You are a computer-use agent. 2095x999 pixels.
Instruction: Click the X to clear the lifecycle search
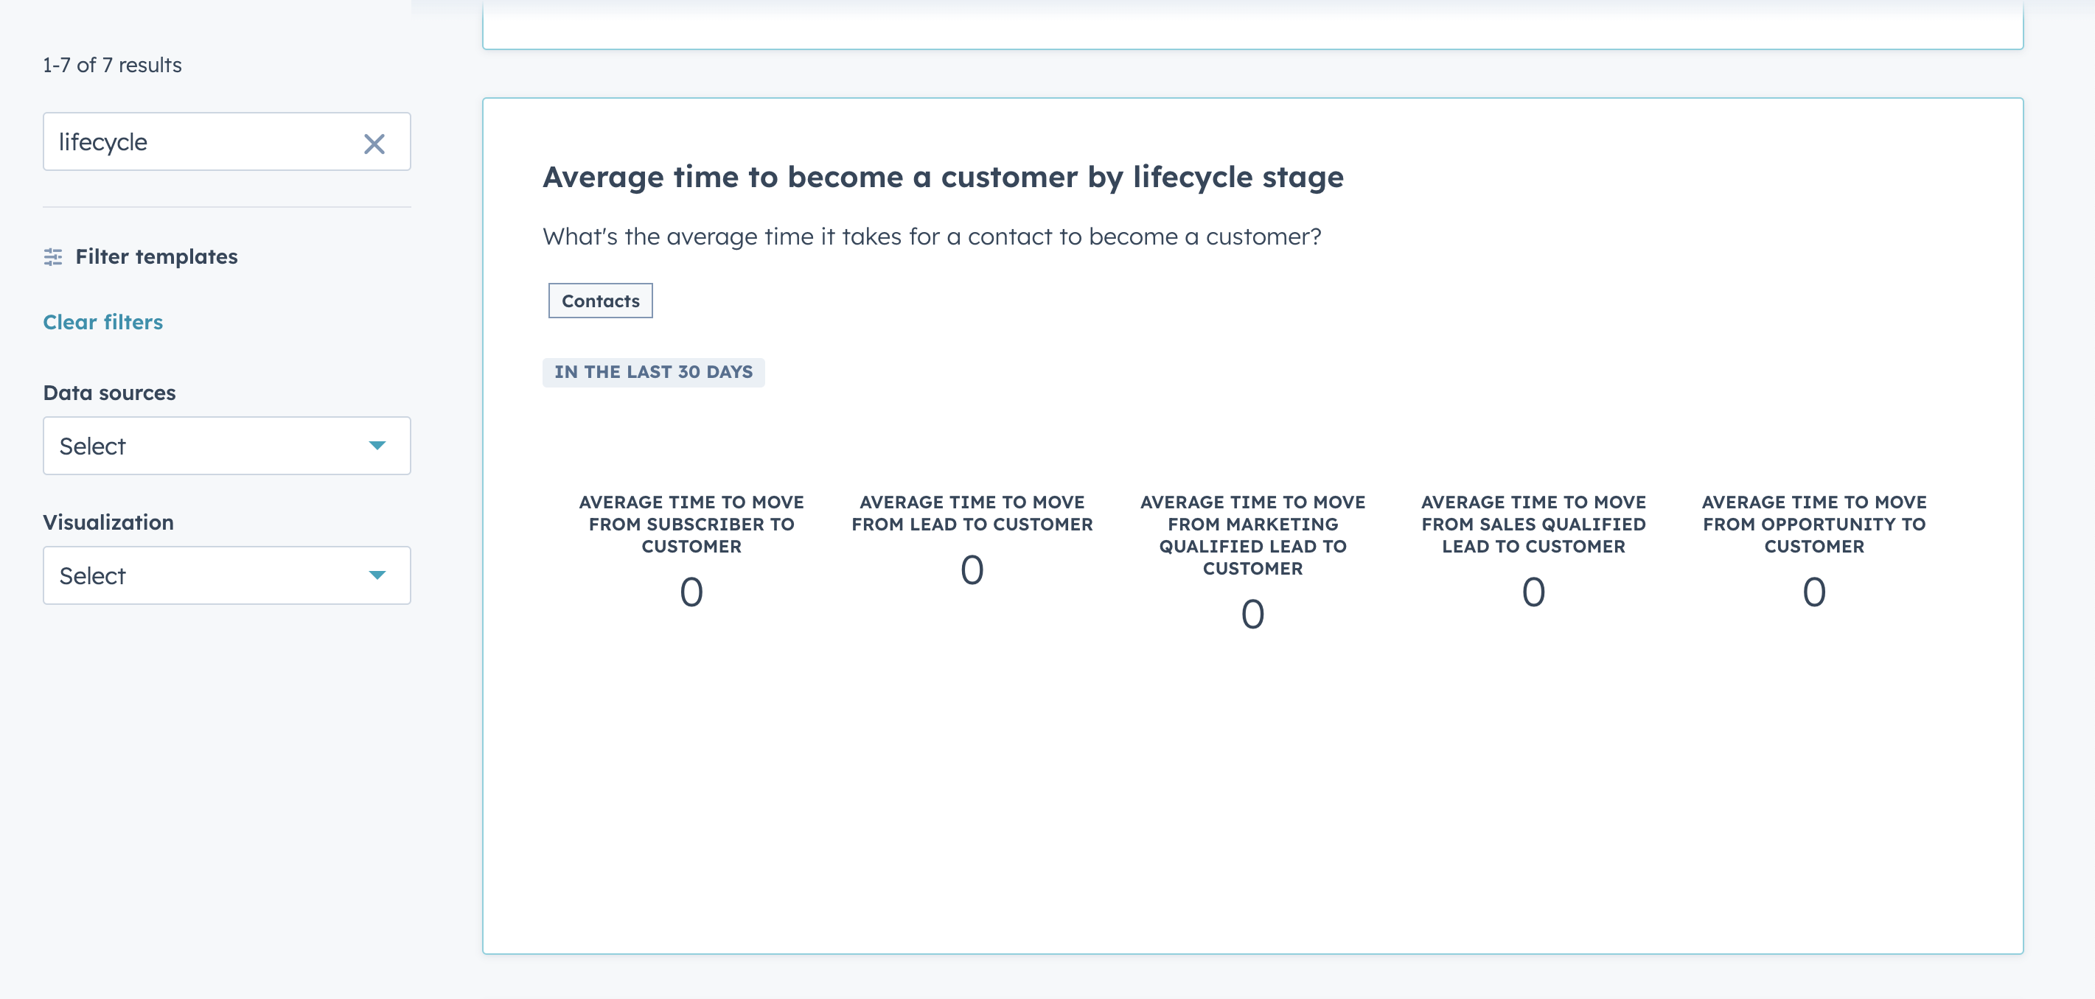click(375, 143)
